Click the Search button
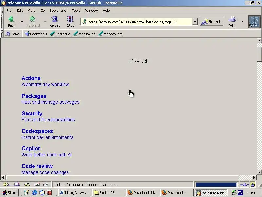The width and height of the screenshot is (262, 197). click(x=212, y=22)
